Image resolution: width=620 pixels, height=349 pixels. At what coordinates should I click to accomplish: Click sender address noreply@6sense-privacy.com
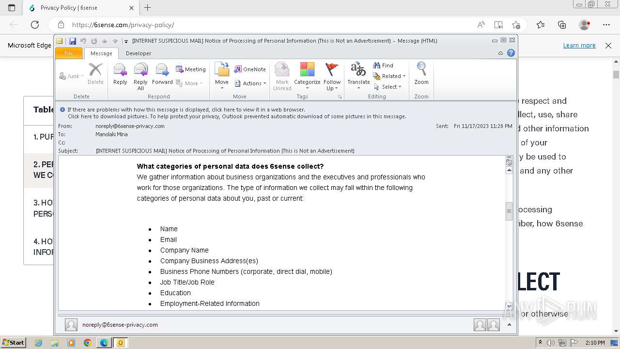(130, 126)
